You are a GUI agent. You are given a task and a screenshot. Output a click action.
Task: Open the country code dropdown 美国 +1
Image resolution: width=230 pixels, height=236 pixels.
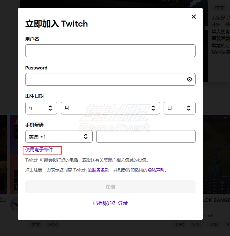(59, 136)
